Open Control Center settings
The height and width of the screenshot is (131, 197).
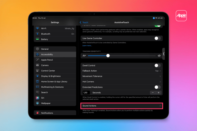[x=55, y=71]
